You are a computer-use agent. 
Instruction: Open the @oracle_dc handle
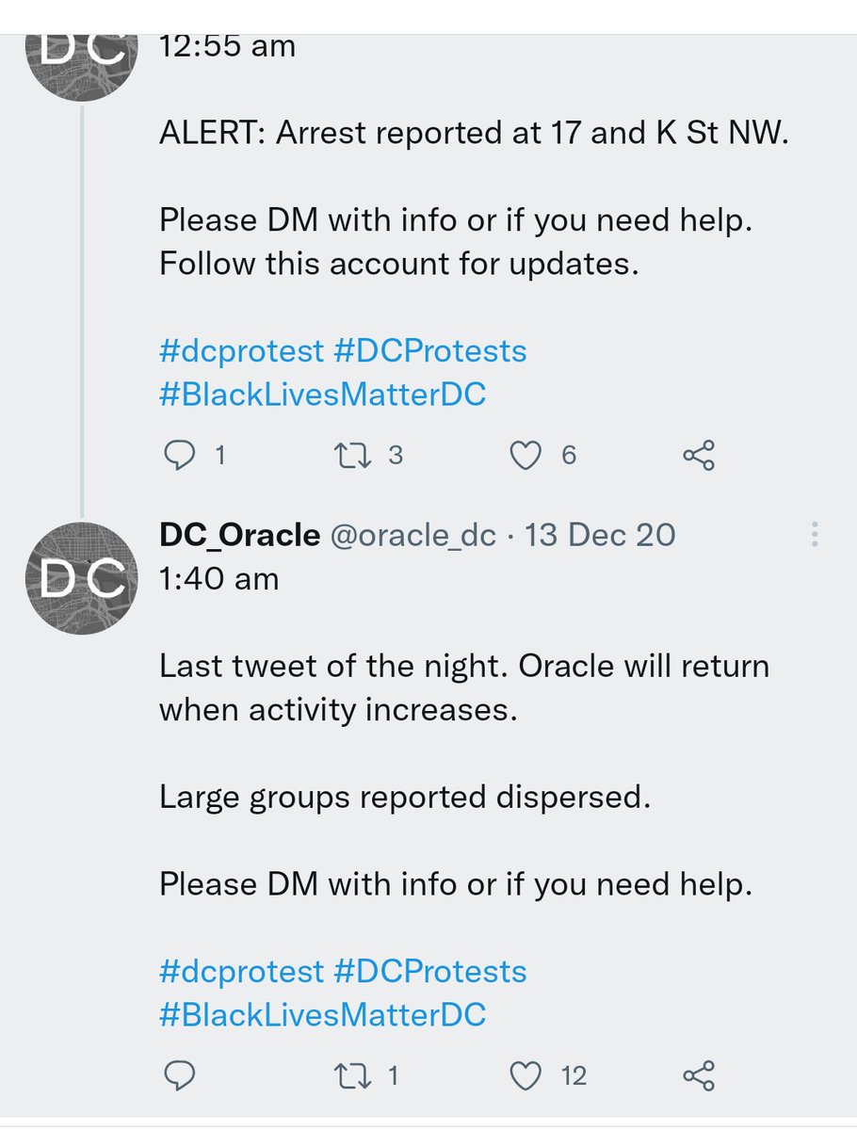click(412, 535)
